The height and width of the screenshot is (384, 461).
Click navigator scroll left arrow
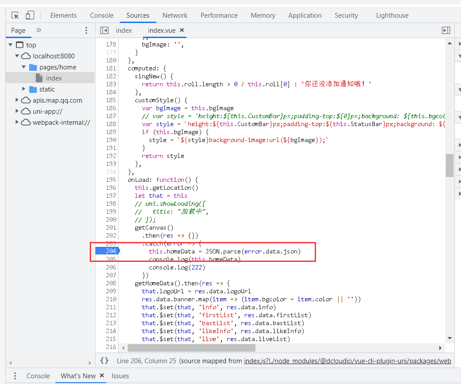(x=11, y=363)
